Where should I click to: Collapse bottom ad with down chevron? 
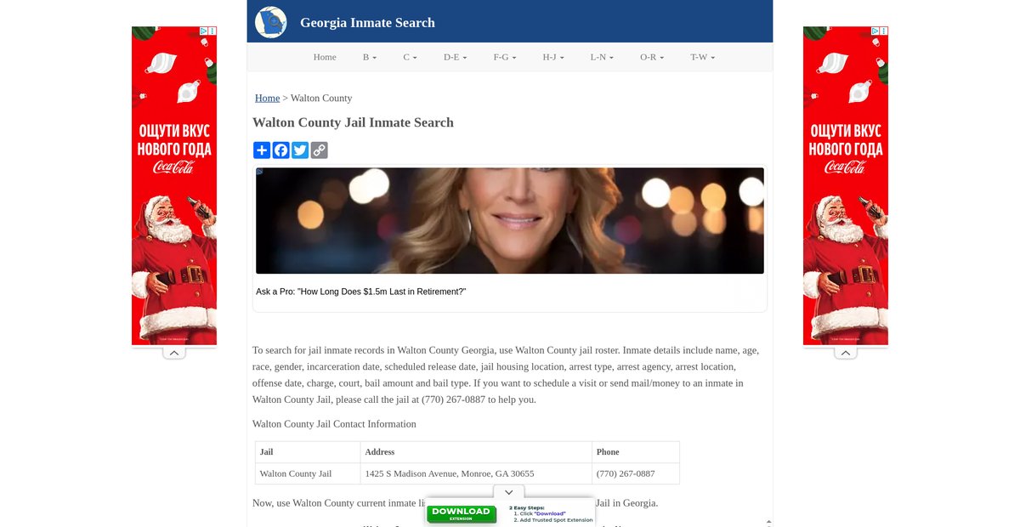(x=508, y=492)
